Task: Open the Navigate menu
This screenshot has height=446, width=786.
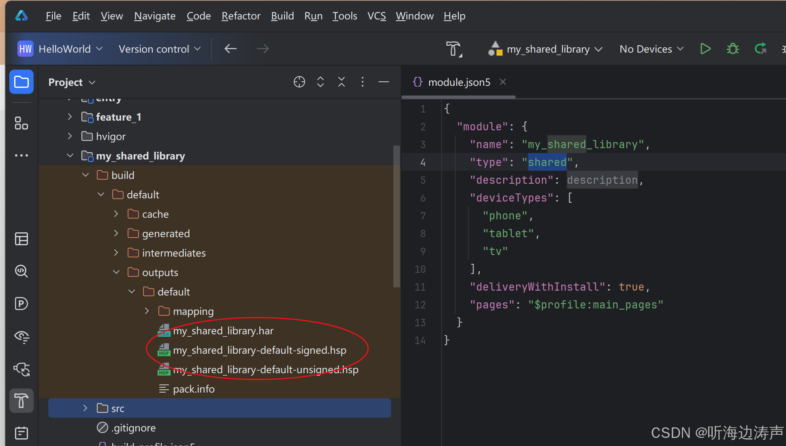Action: click(x=155, y=16)
